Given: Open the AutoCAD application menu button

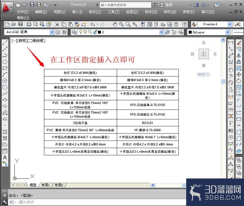Looking at the screenshot, I should [7, 7].
